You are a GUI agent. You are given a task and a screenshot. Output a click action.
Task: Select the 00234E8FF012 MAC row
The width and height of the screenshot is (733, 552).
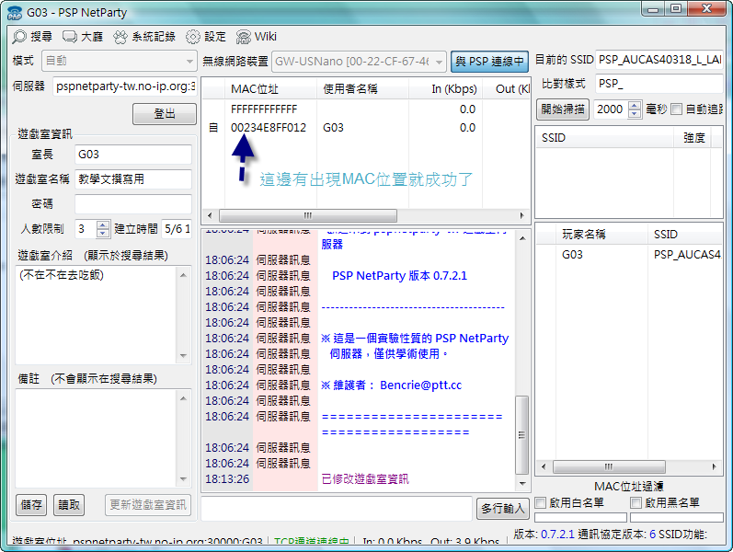366,128
